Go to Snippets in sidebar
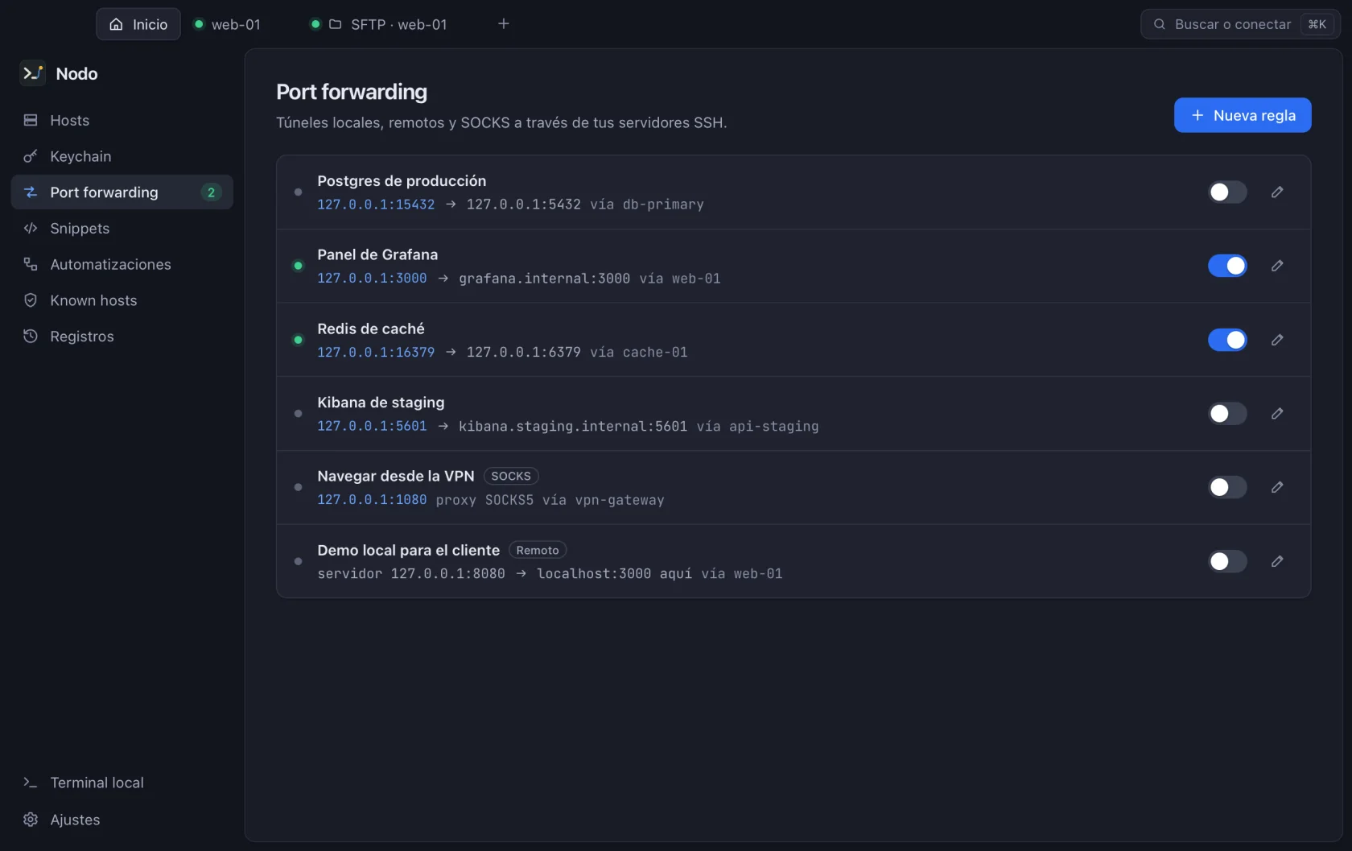 122,229
